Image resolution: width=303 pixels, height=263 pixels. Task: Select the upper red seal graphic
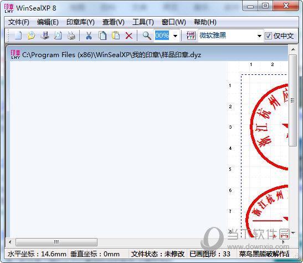tap(269, 127)
